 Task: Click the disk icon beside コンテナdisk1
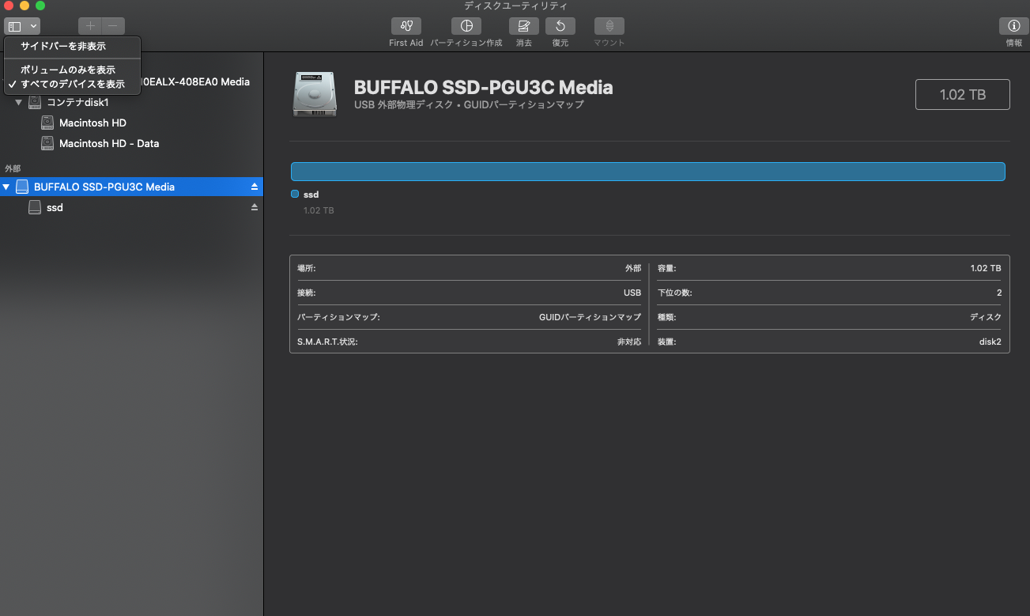[35, 102]
